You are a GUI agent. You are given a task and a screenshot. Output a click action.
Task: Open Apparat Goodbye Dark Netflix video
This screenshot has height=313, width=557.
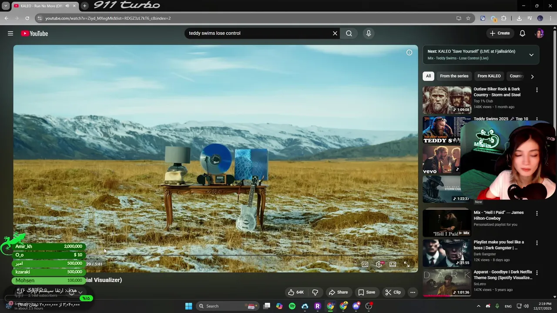(503, 275)
